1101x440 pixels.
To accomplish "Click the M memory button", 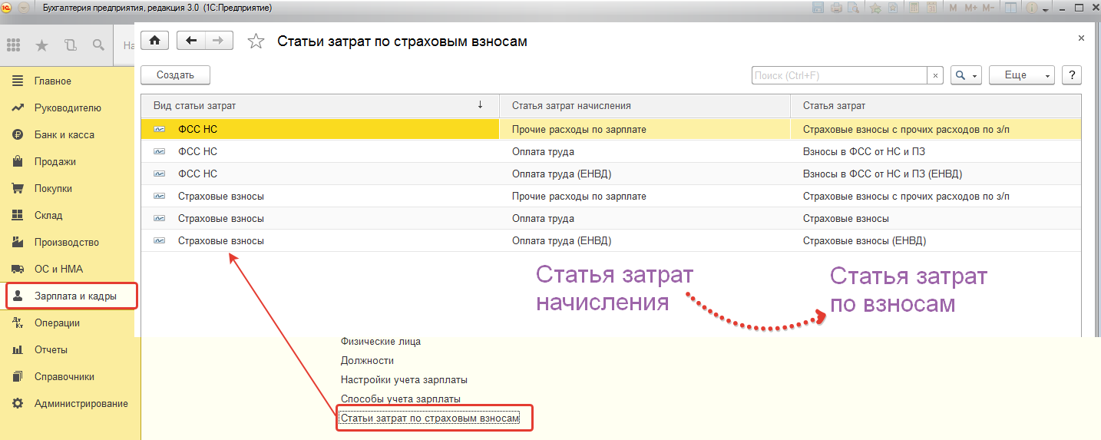I will coord(953,8).
